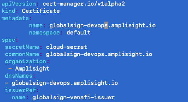
Task: Click the Amplisight list entry
Action: point(32,69)
